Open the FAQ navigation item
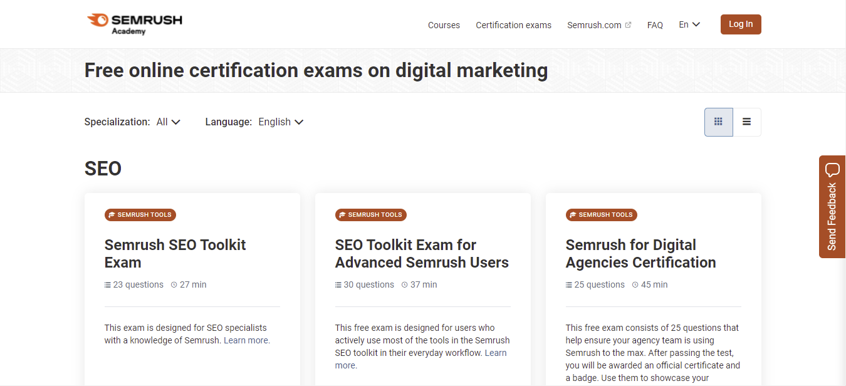 655,25
